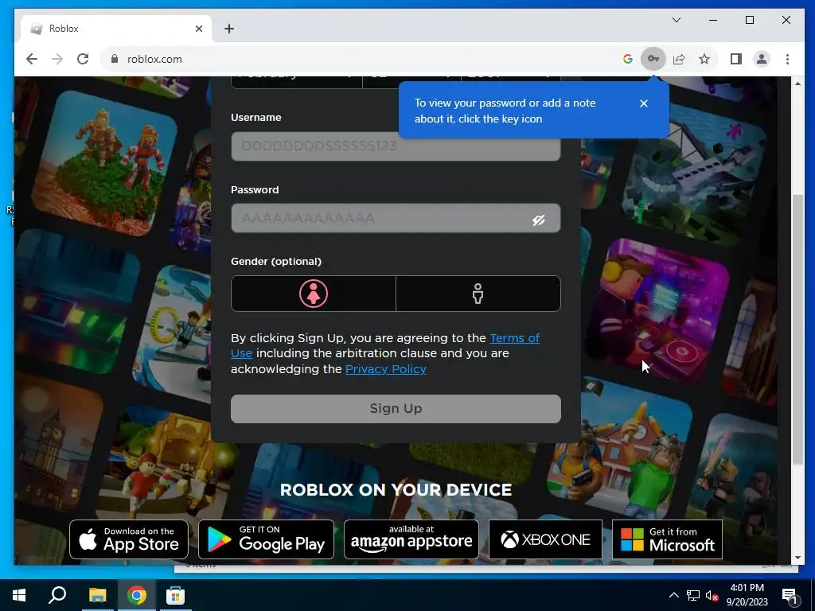Open Microsoft Store from the taskbar

176,595
